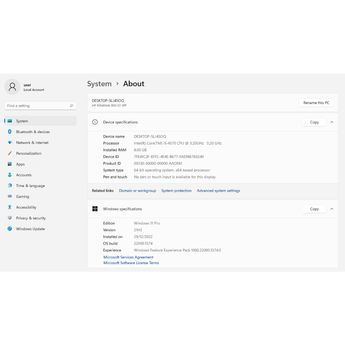Go to Privacy & security
The image size is (345, 345).
click(x=40, y=218)
